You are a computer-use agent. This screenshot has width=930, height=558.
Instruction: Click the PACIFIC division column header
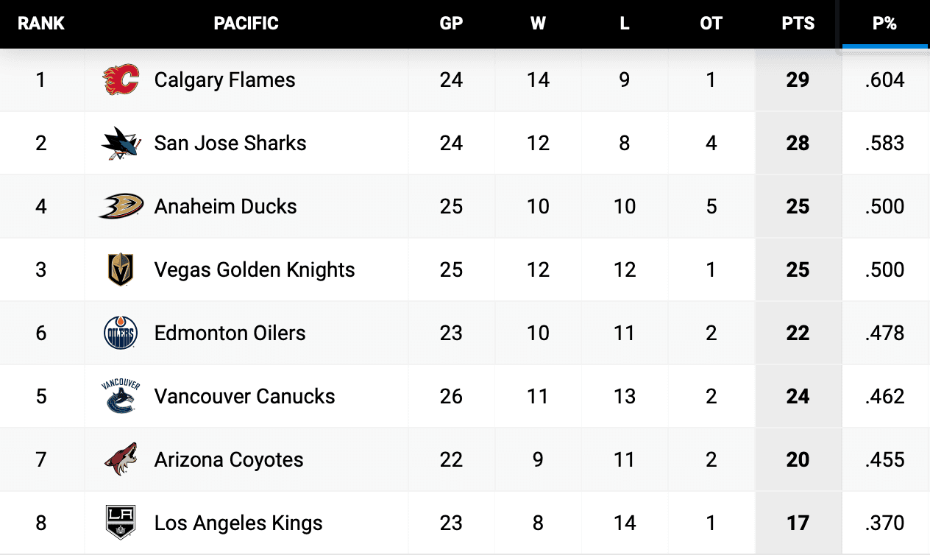246,24
